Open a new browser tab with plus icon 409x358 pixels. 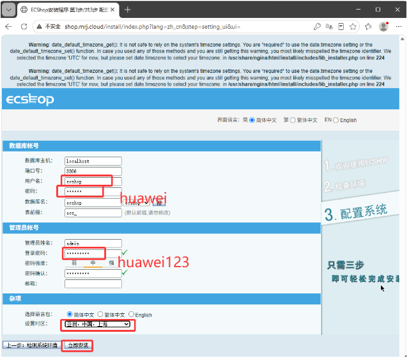coord(128,10)
